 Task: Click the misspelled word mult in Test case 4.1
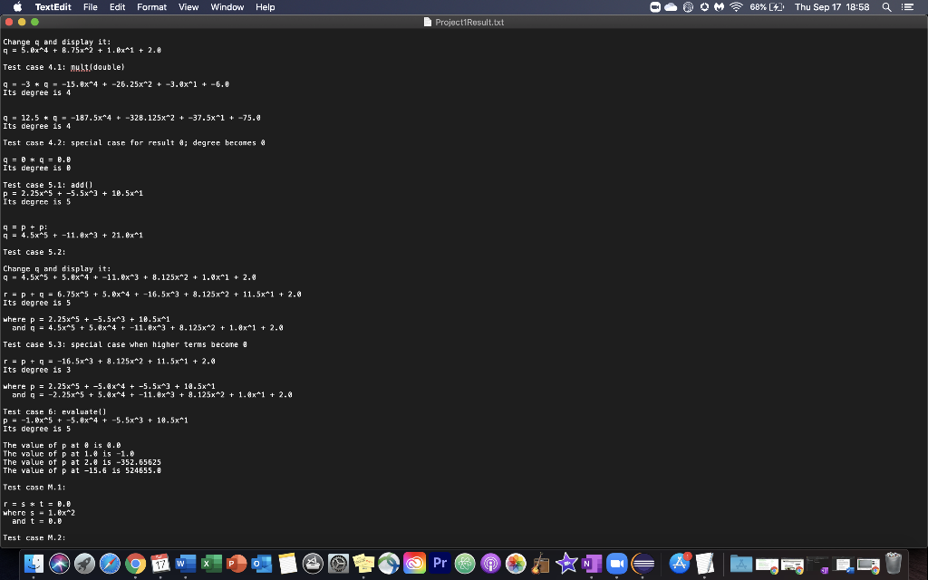tap(80, 67)
